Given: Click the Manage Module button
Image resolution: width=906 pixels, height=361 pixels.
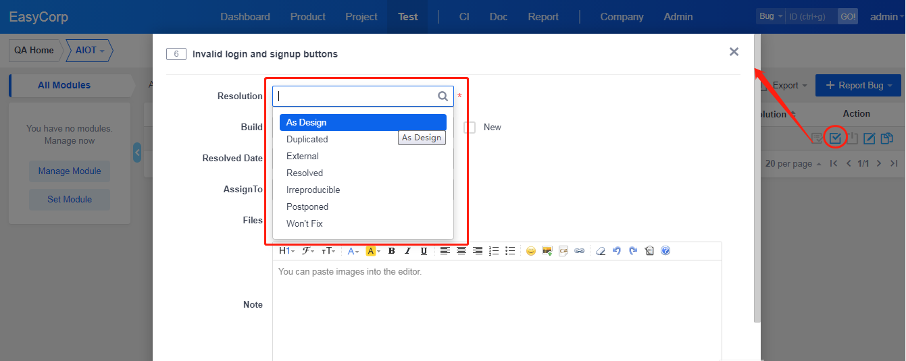Looking at the screenshot, I should click(x=70, y=171).
